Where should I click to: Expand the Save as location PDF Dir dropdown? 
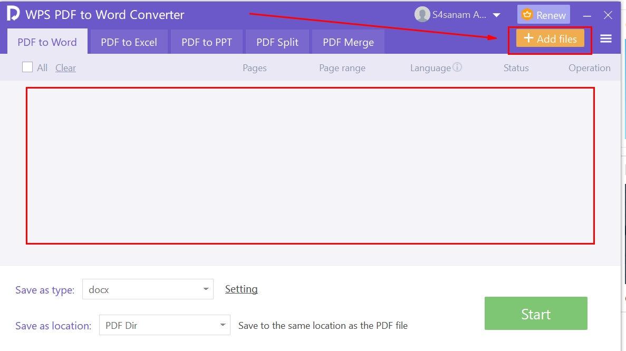(x=165, y=325)
